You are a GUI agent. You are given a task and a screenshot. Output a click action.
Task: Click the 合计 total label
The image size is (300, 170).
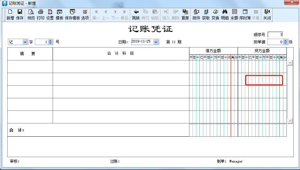pos(17,130)
